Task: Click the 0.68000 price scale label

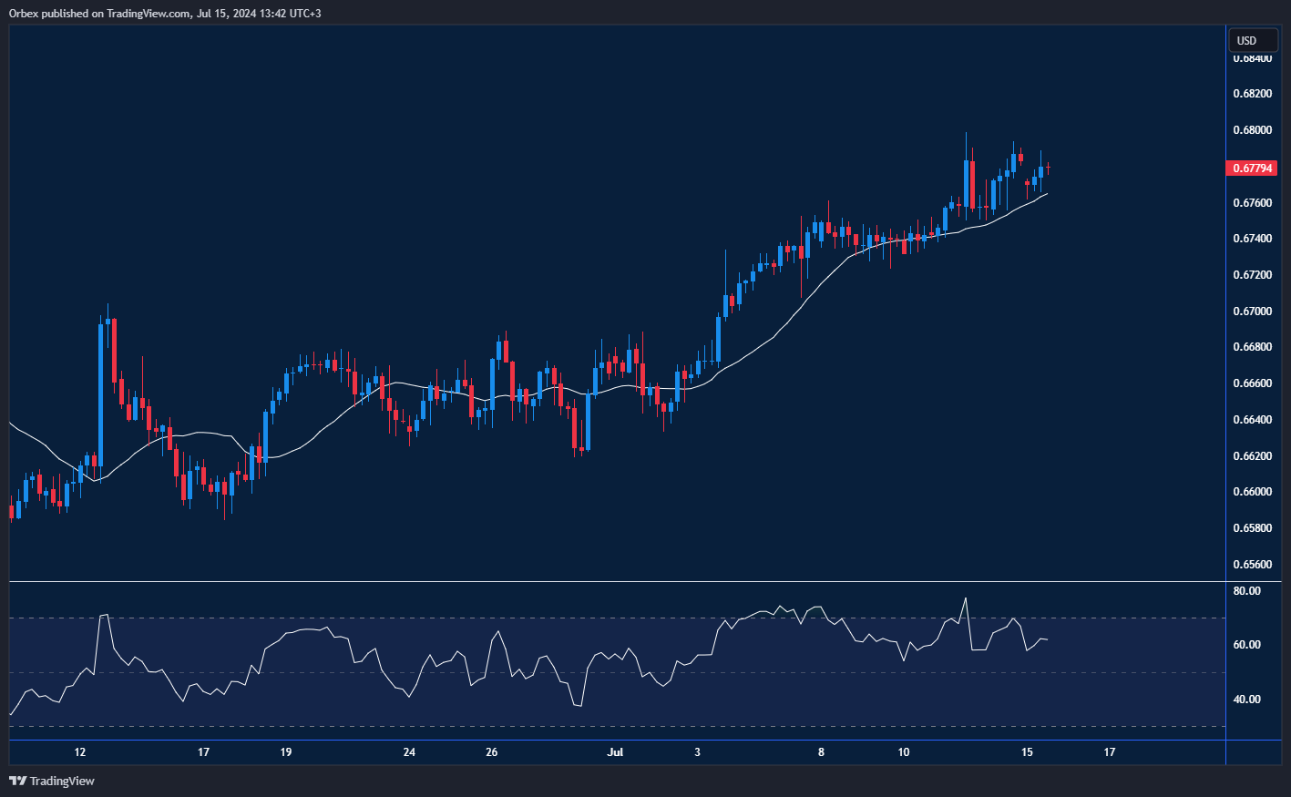Action: [1252, 130]
